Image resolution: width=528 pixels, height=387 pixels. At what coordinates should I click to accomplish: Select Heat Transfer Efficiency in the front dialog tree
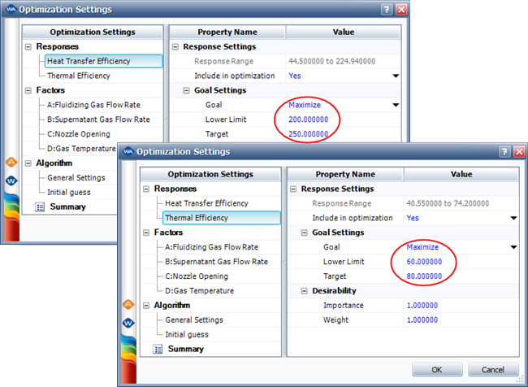(206, 203)
